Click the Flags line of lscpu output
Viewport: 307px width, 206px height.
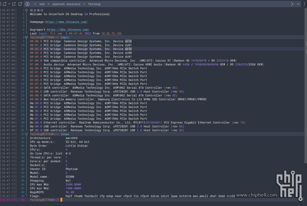[x=133, y=196]
